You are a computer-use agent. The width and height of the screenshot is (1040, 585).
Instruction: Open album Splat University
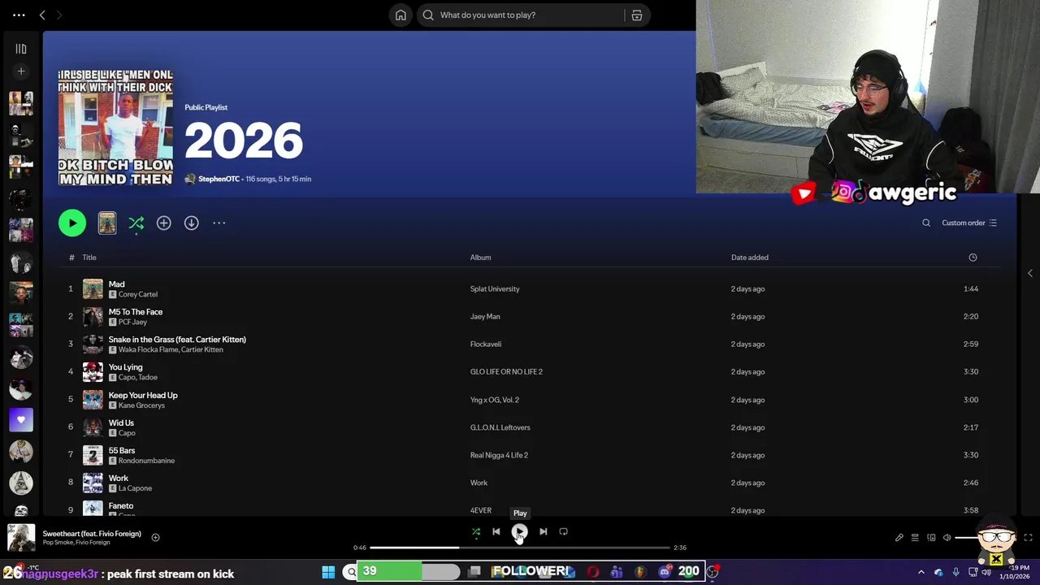point(495,289)
